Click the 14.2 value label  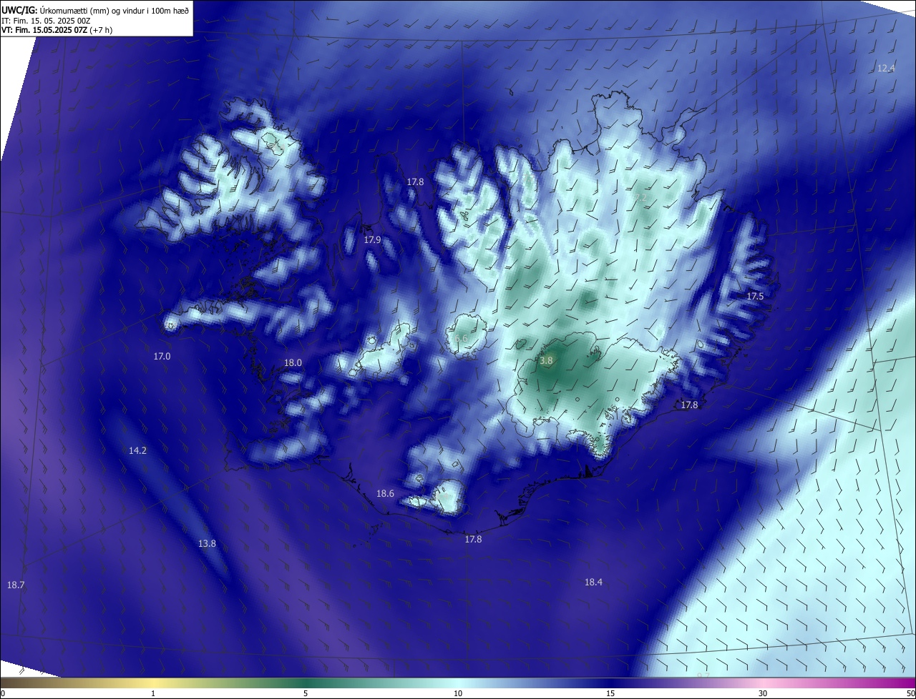tap(137, 451)
